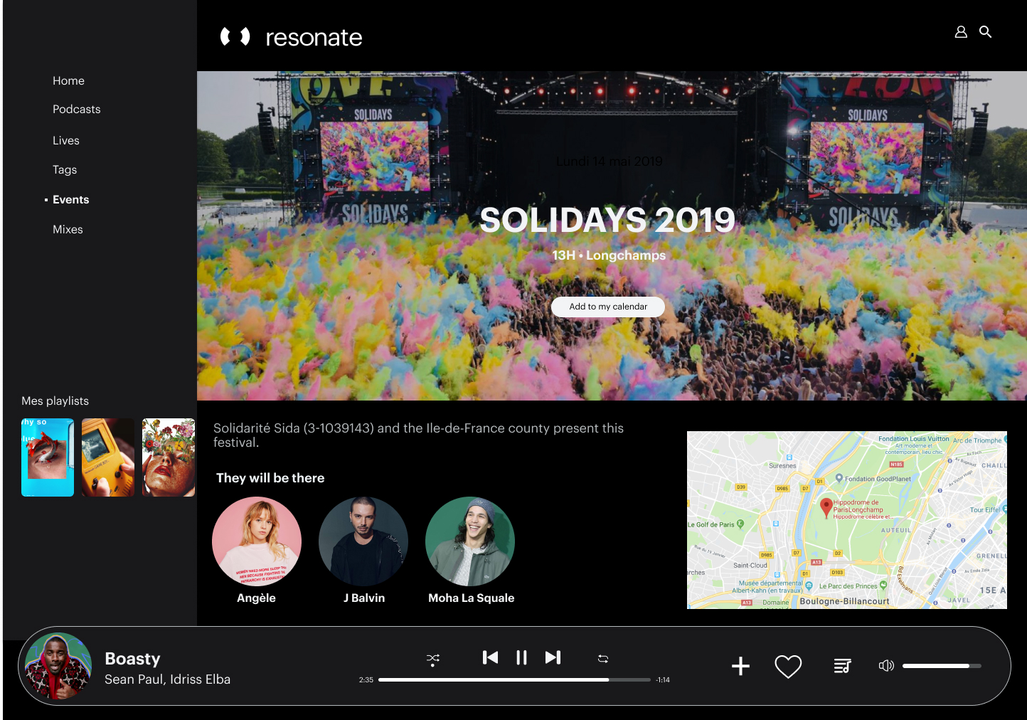The height and width of the screenshot is (720, 1027).
Task: Toggle repeat mode
Action: point(603,659)
